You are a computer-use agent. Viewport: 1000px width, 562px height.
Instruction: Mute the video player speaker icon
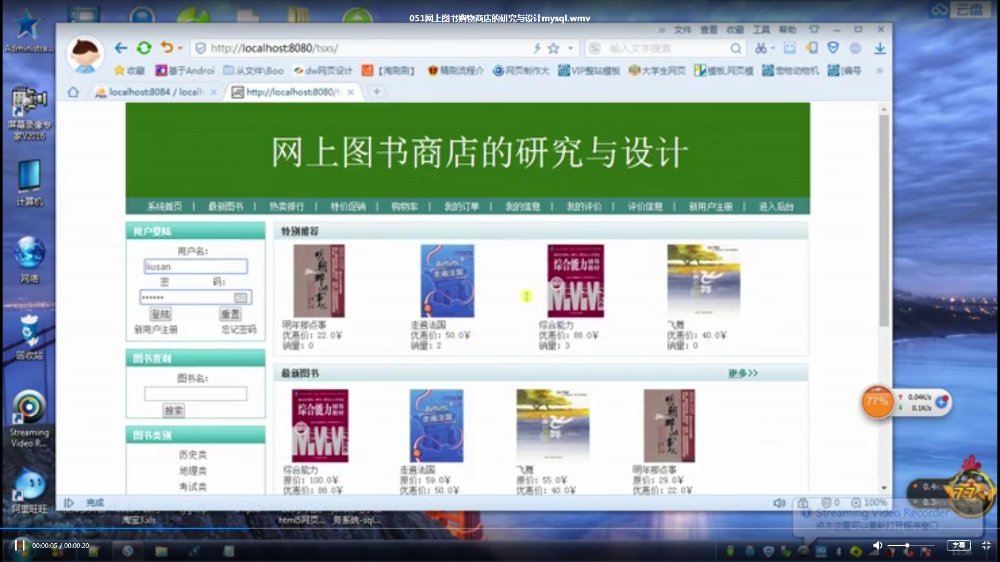click(x=878, y=545)
